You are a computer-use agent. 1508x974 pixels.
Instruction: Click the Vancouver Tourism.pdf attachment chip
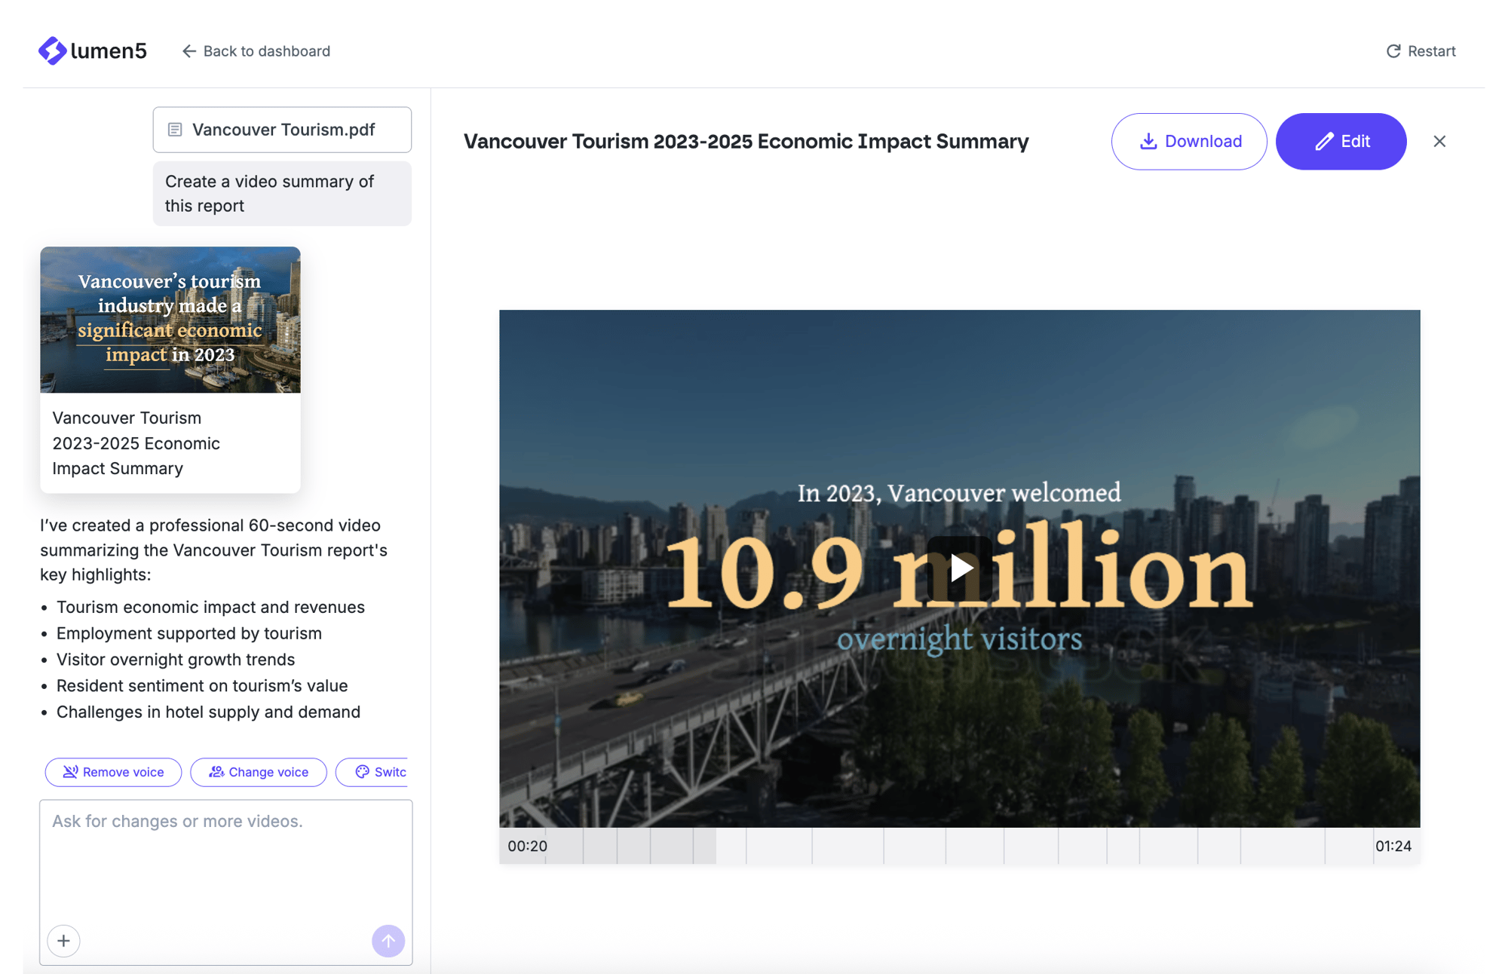282,130
